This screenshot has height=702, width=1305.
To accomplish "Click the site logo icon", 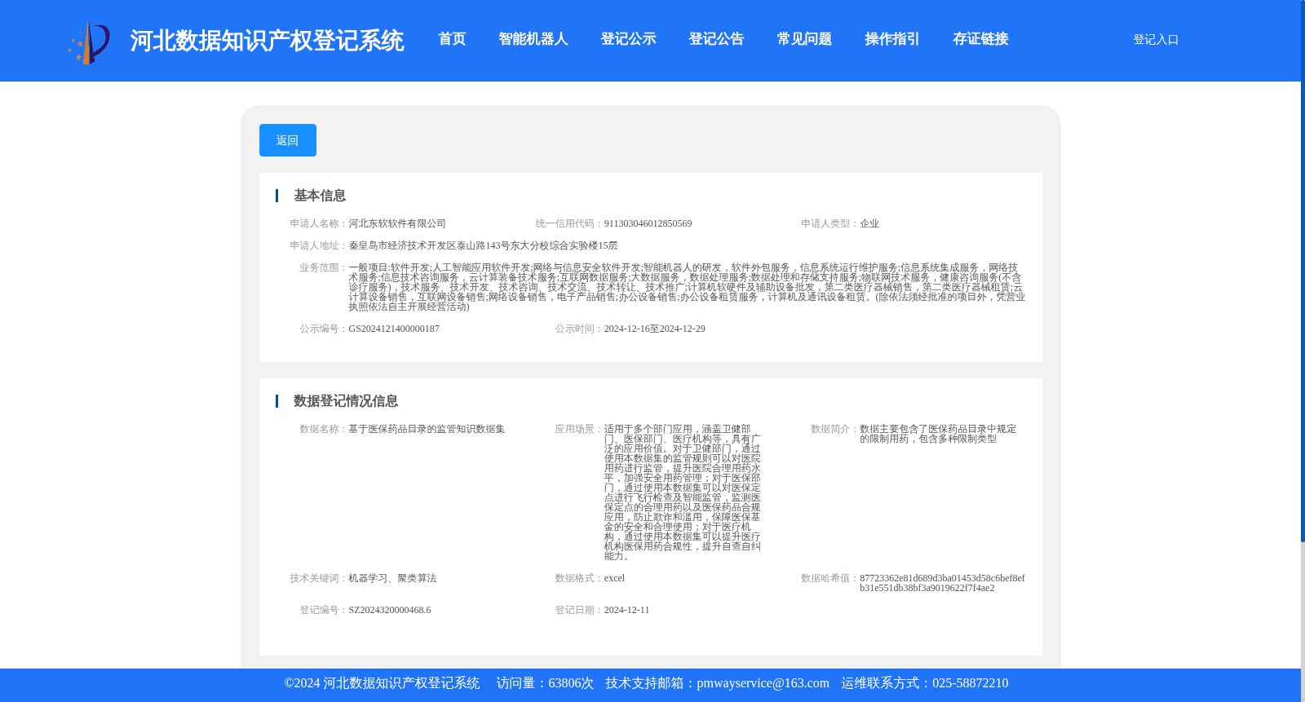I will click(89, 42).
